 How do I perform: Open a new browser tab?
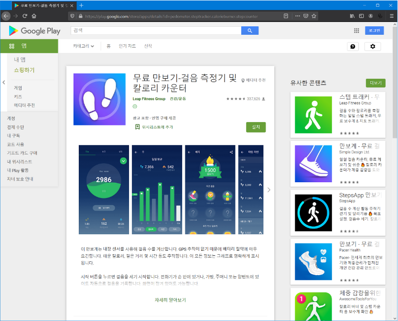[81, 5]
